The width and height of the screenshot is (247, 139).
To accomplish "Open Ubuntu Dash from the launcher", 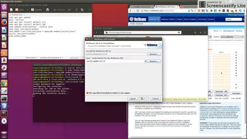I will 4,7.
